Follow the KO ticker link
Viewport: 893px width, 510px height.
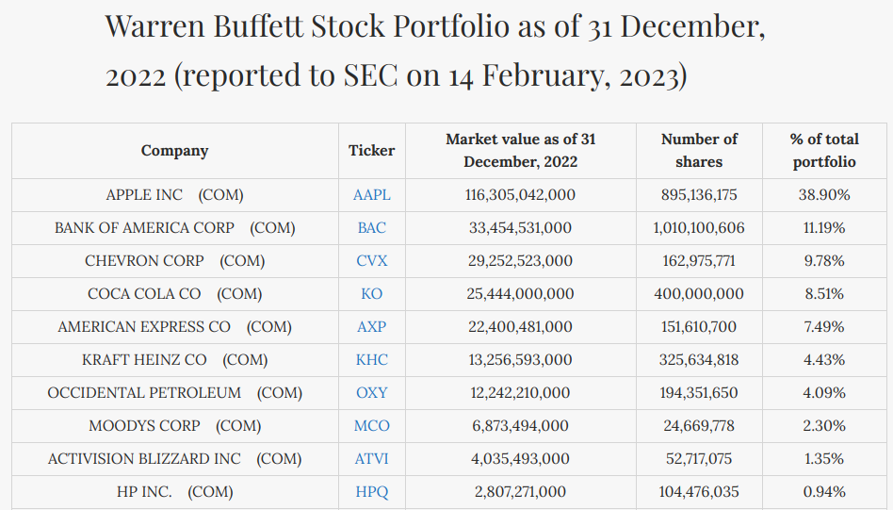pos(371,294)
